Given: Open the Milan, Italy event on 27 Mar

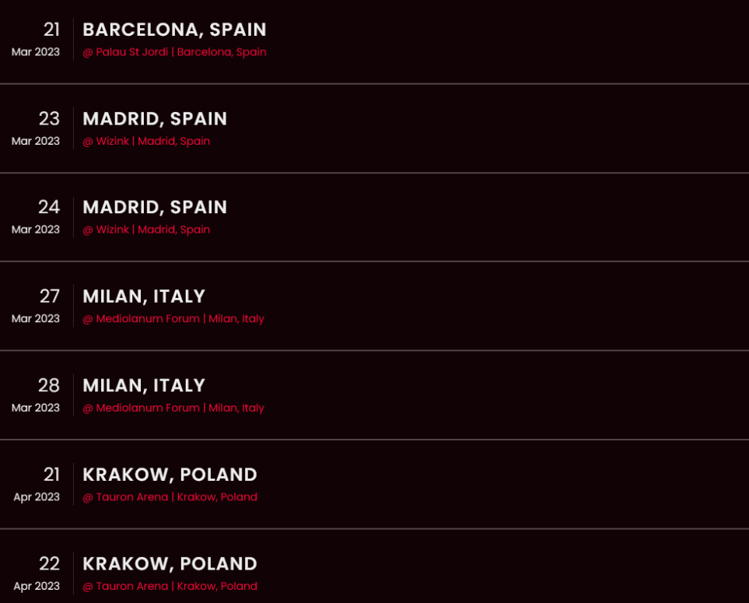Looking at the screenshot, I should [144, 296].
